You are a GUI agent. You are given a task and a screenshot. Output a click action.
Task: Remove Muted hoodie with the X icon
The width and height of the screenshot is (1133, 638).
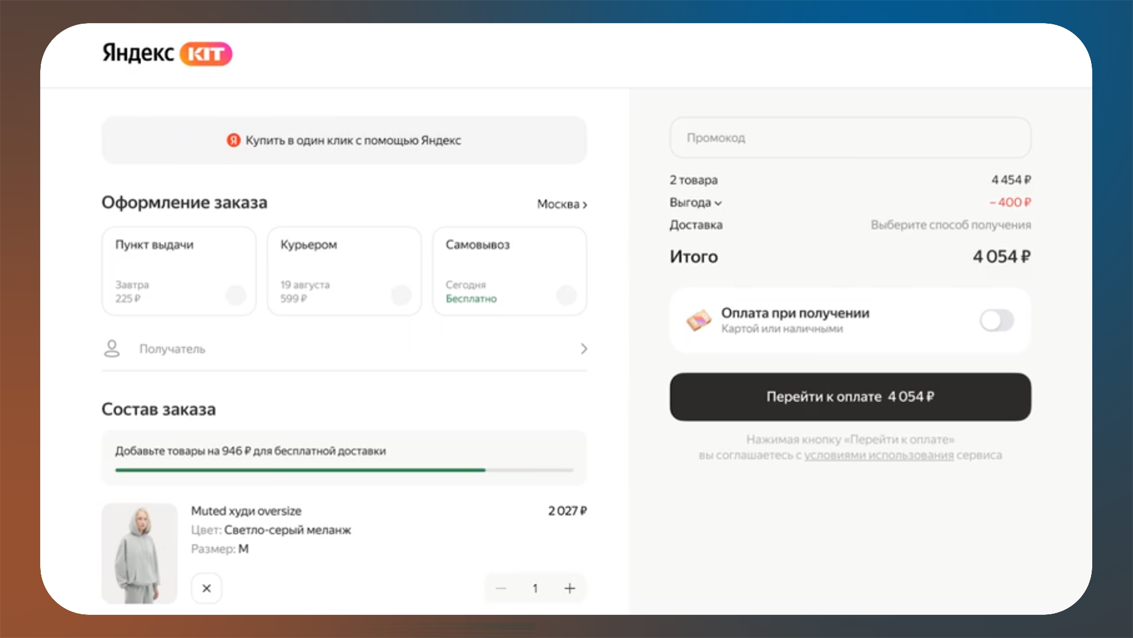[207, 588]
